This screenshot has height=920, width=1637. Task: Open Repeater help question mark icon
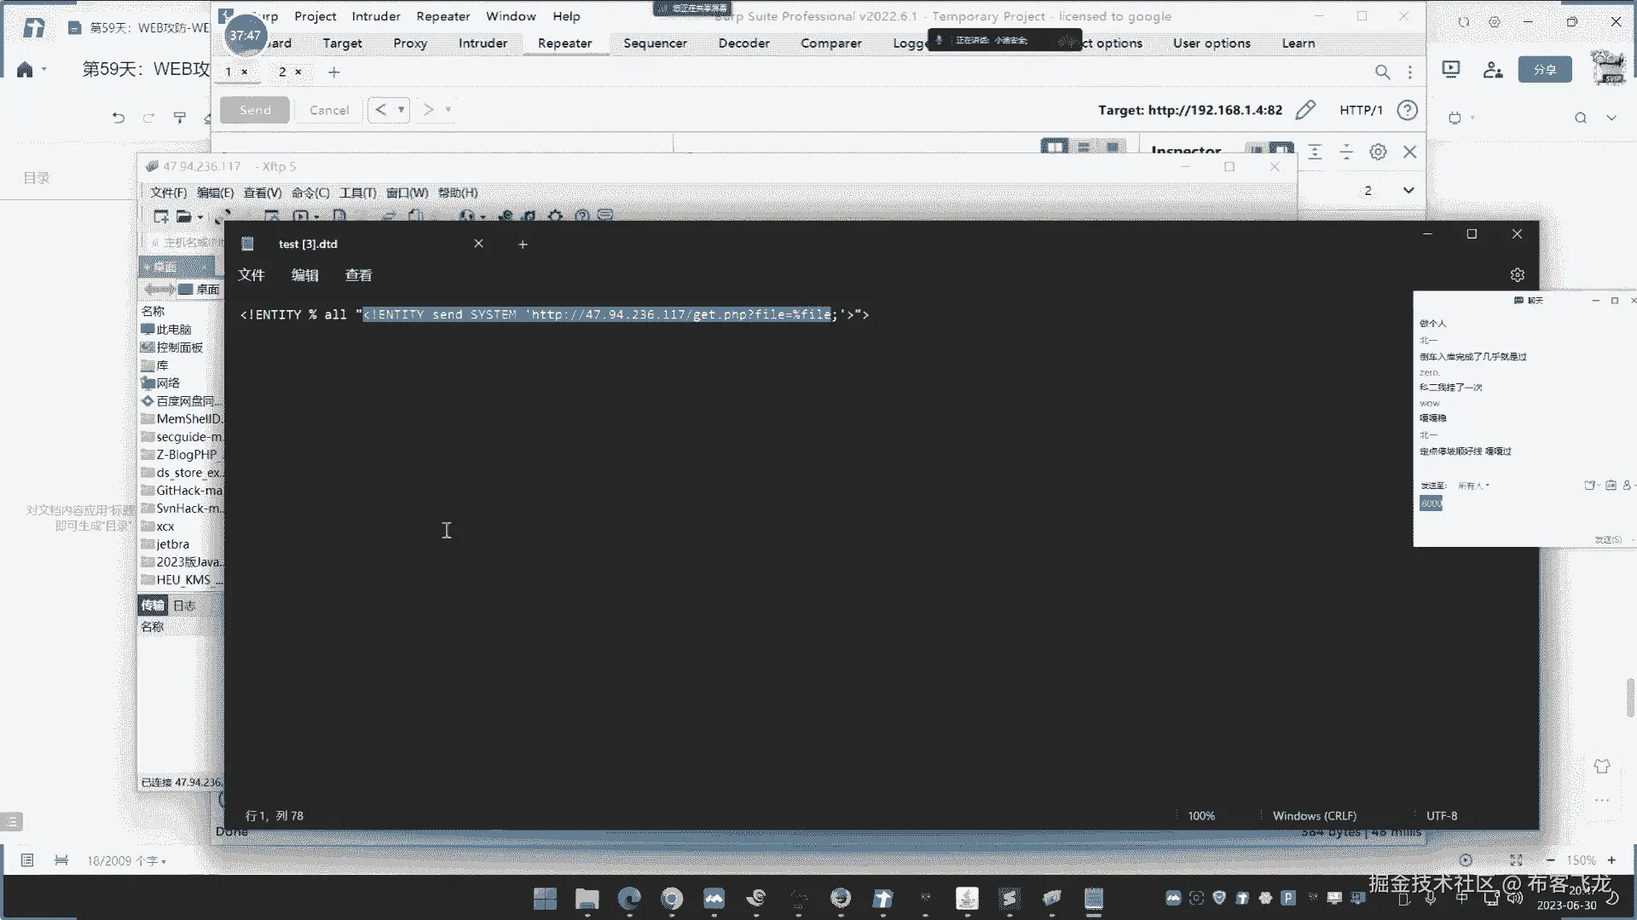point(1408,110)
